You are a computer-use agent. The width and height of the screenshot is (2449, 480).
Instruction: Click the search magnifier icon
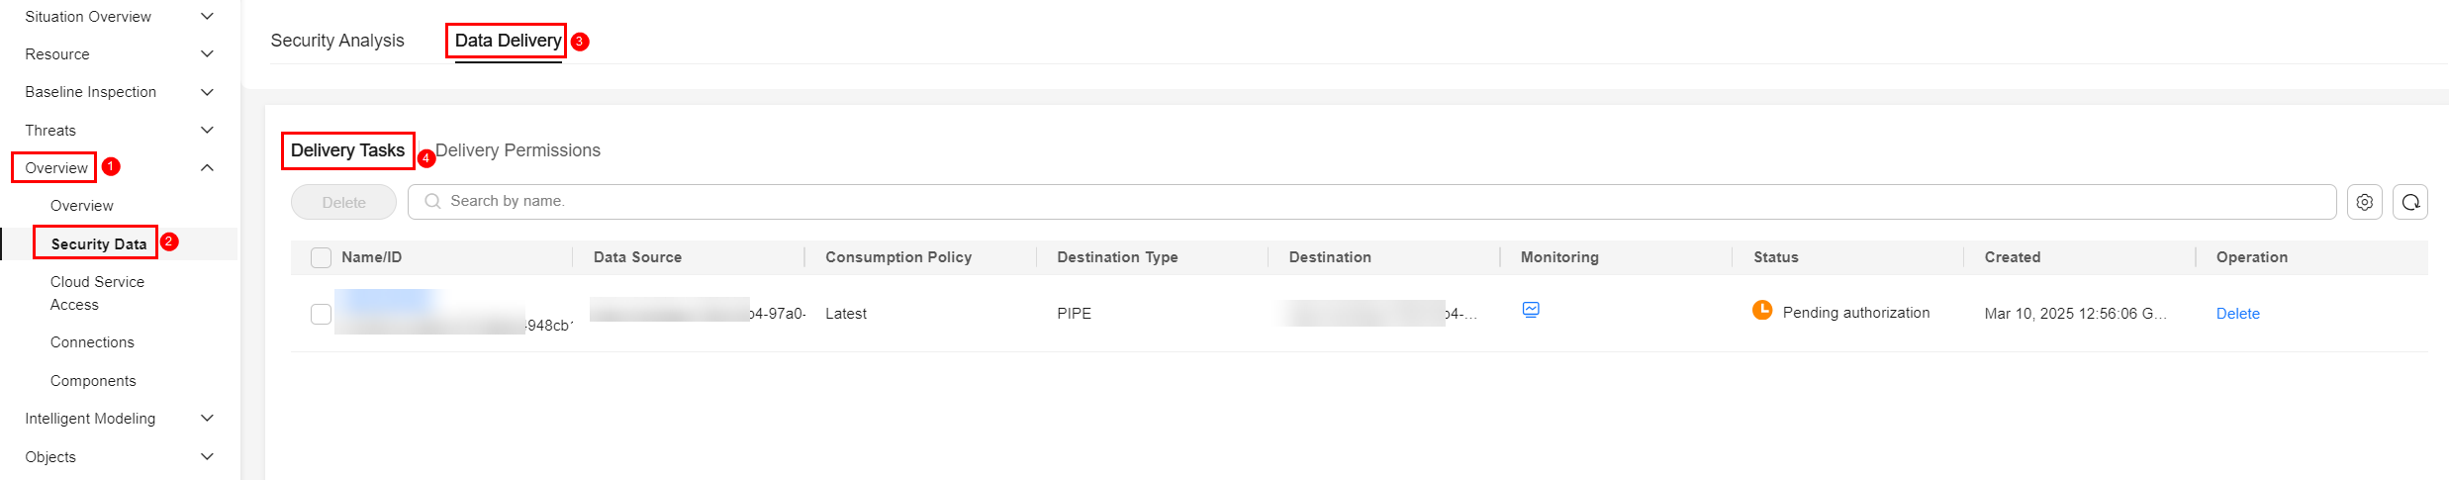coord(432,201)
